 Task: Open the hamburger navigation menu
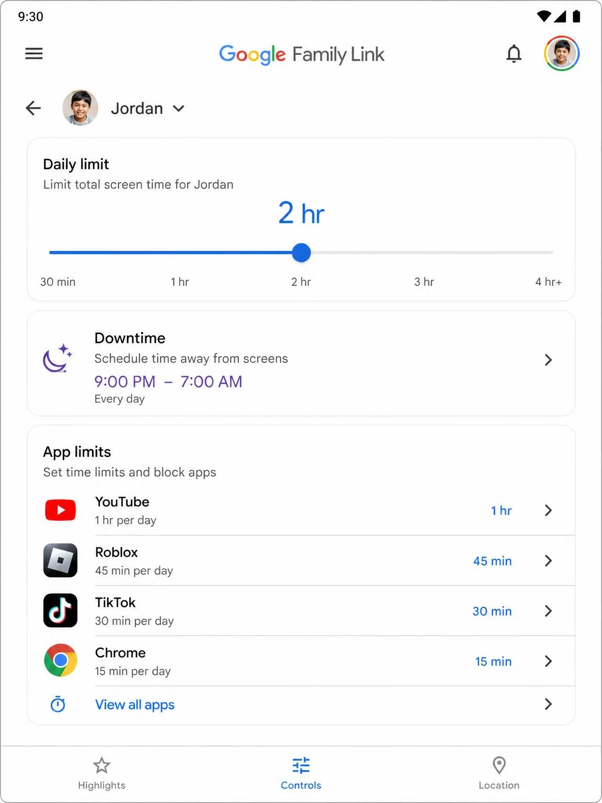point(34,53)
